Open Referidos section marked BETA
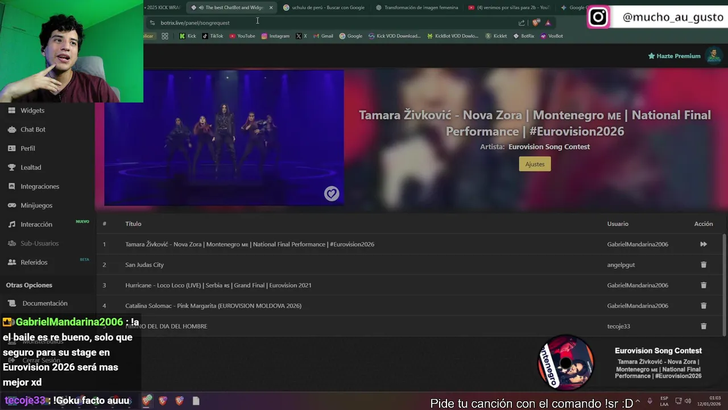728x410 pixels. pos(34,262)
